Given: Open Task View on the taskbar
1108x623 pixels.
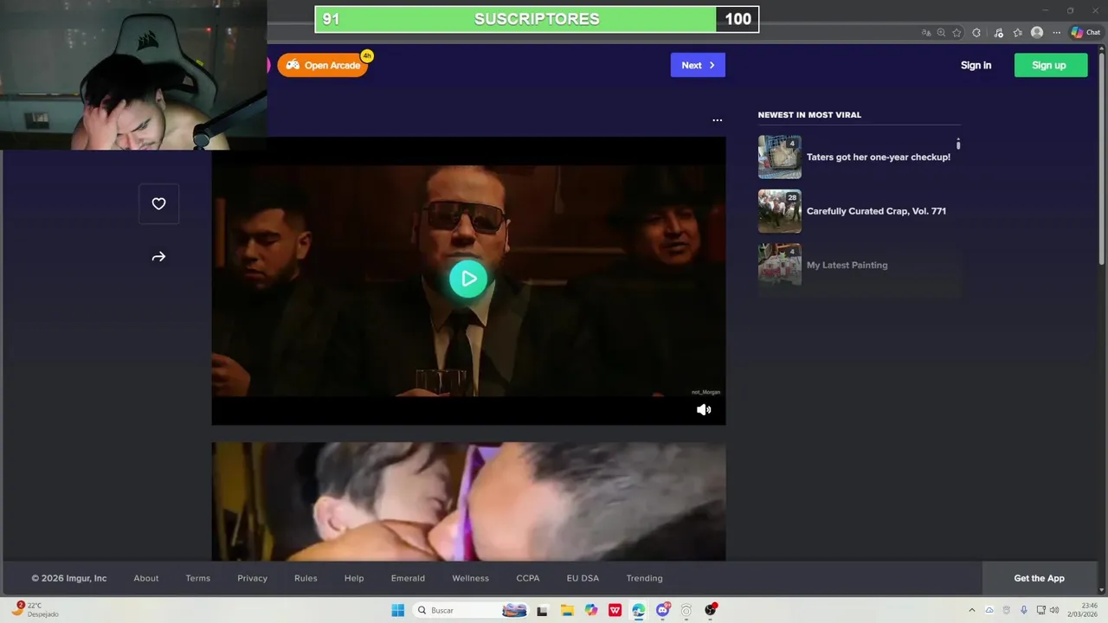Looking at the screenshot, I should (x=542, y=610).
